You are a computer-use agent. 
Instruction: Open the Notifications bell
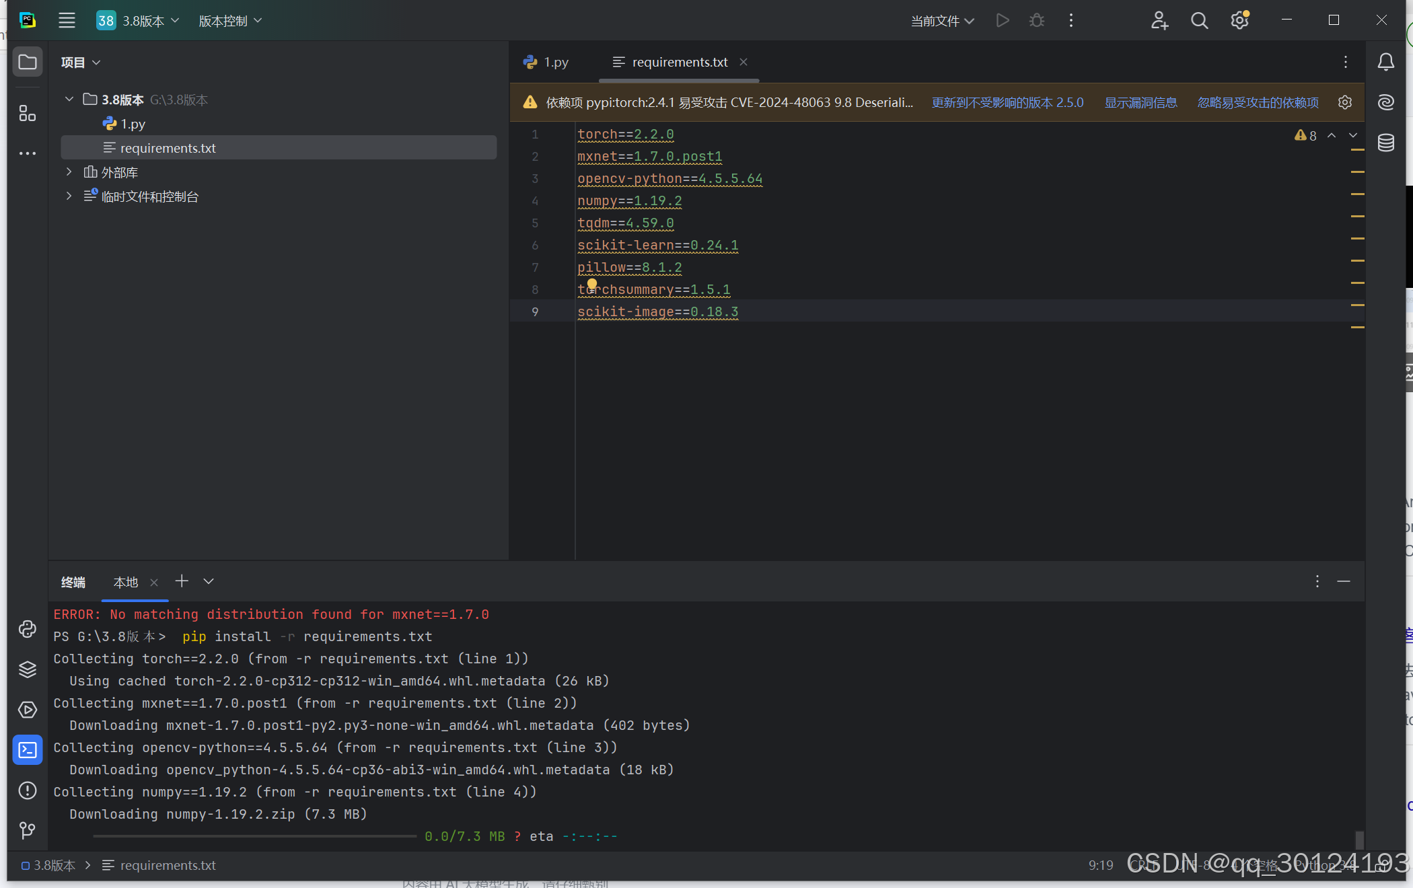pos(1386,62)
